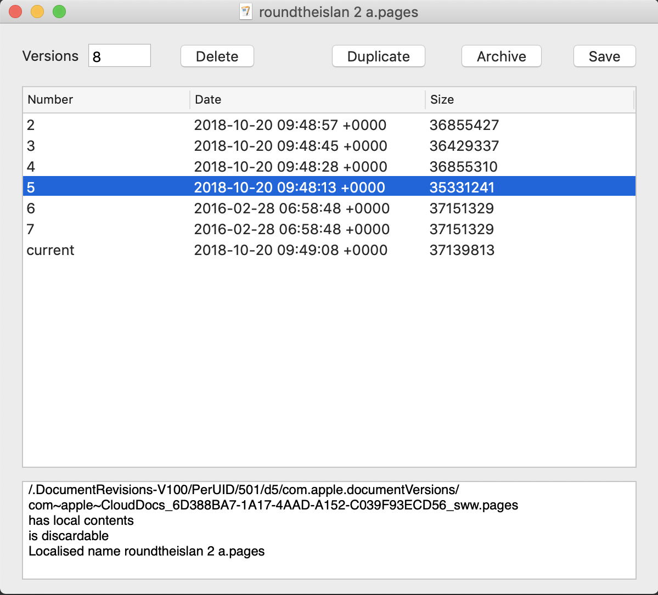
Task: Click the DocumentRevisions path info text area
Action: click(x=329, y=530)
